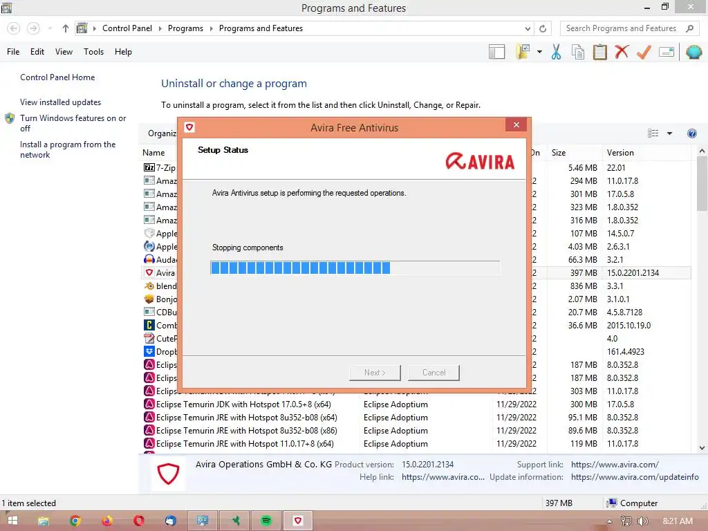The height and width of the screenshot is (531, 708).
Task: Click the globe icon in toolbar
Action: click(693, 52)
